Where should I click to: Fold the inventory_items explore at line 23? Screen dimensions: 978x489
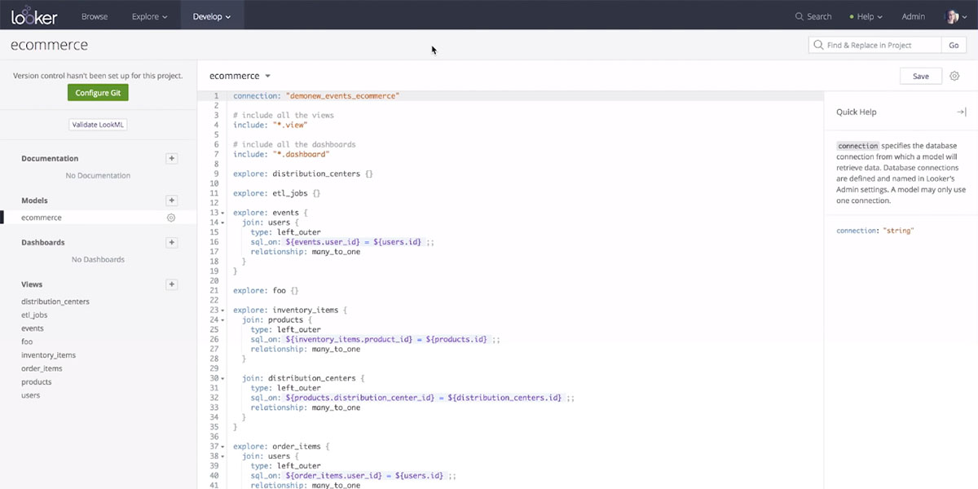click(x=222, y=311)
